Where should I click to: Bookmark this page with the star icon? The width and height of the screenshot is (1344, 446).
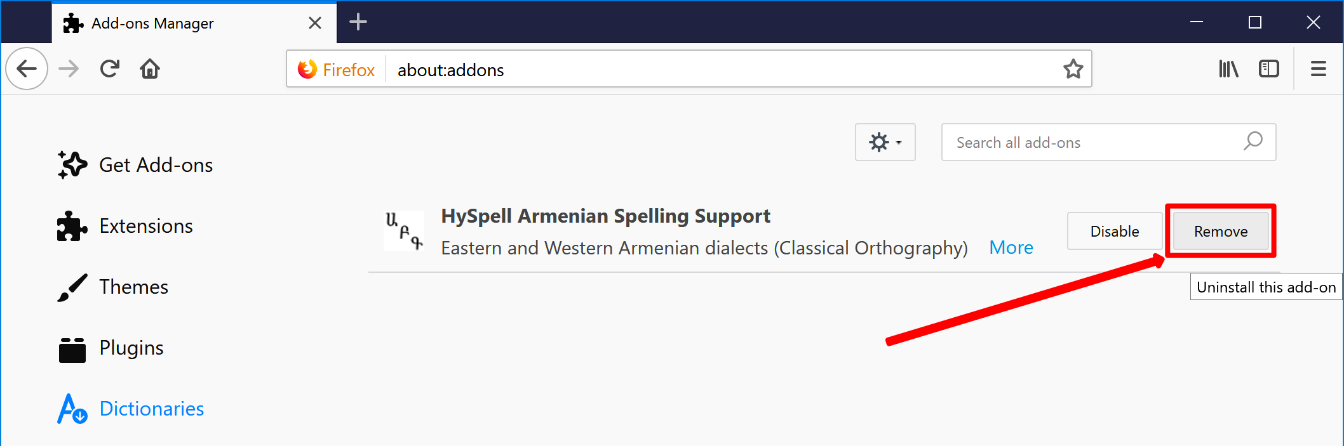pyautogui.click(x=1073, y=69)
